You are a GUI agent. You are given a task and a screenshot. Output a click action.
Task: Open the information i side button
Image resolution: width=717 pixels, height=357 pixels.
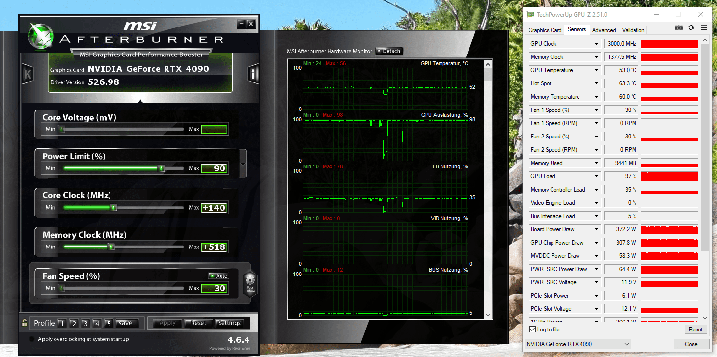[x=253, y=74]
